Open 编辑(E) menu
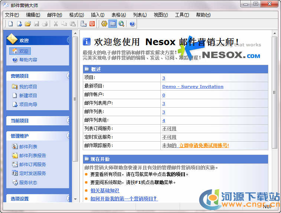 tap(33, 15)
